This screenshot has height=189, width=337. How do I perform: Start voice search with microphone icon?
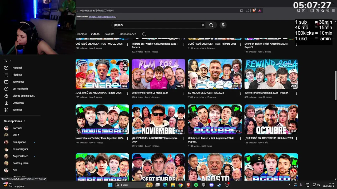[x=223, y=25]
